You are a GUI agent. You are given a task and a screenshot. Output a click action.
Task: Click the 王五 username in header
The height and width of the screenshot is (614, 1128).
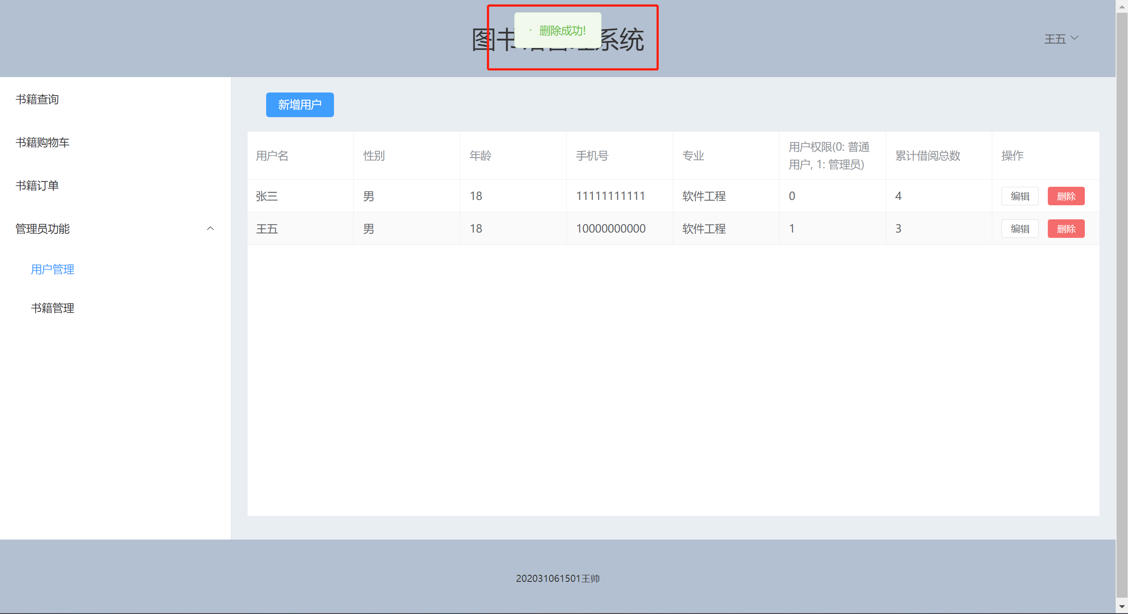pyautogui.click(x=1055, y=39)
